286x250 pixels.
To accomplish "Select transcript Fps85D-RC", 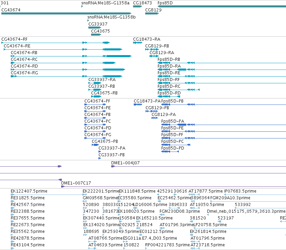I will 178,90.
